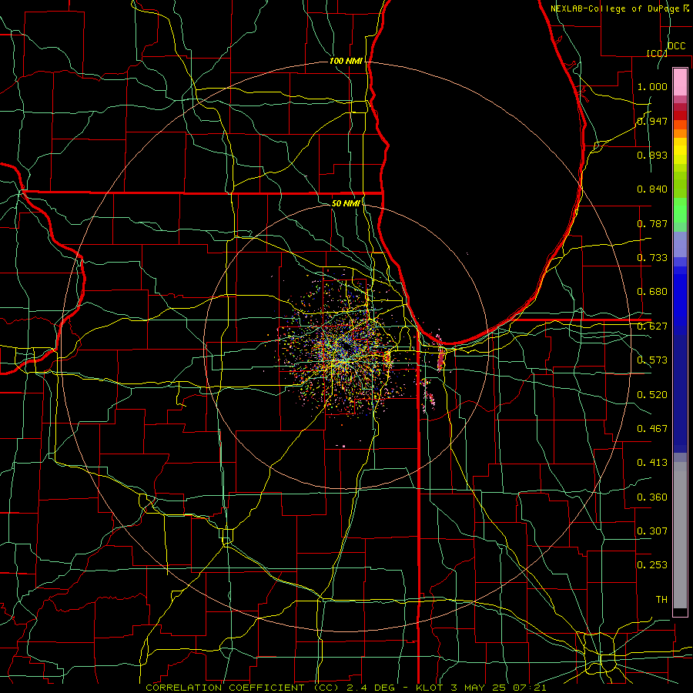The height and width of the screenshot is (693, 693).
Task: Click the 0.680 scale value
Action: 652,292
